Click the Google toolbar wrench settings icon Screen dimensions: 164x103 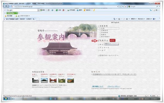click(x=151, y=10)
